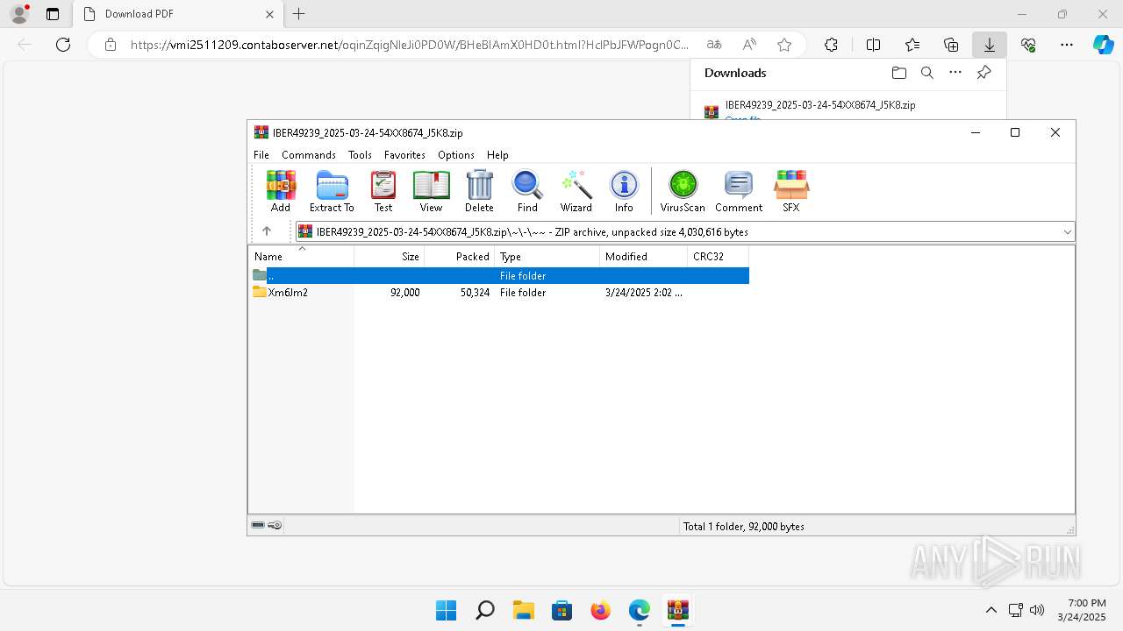The width and height of the screenshot is (1123, 631).
Task: Open a new Edge tab
Action: (298, 14)
